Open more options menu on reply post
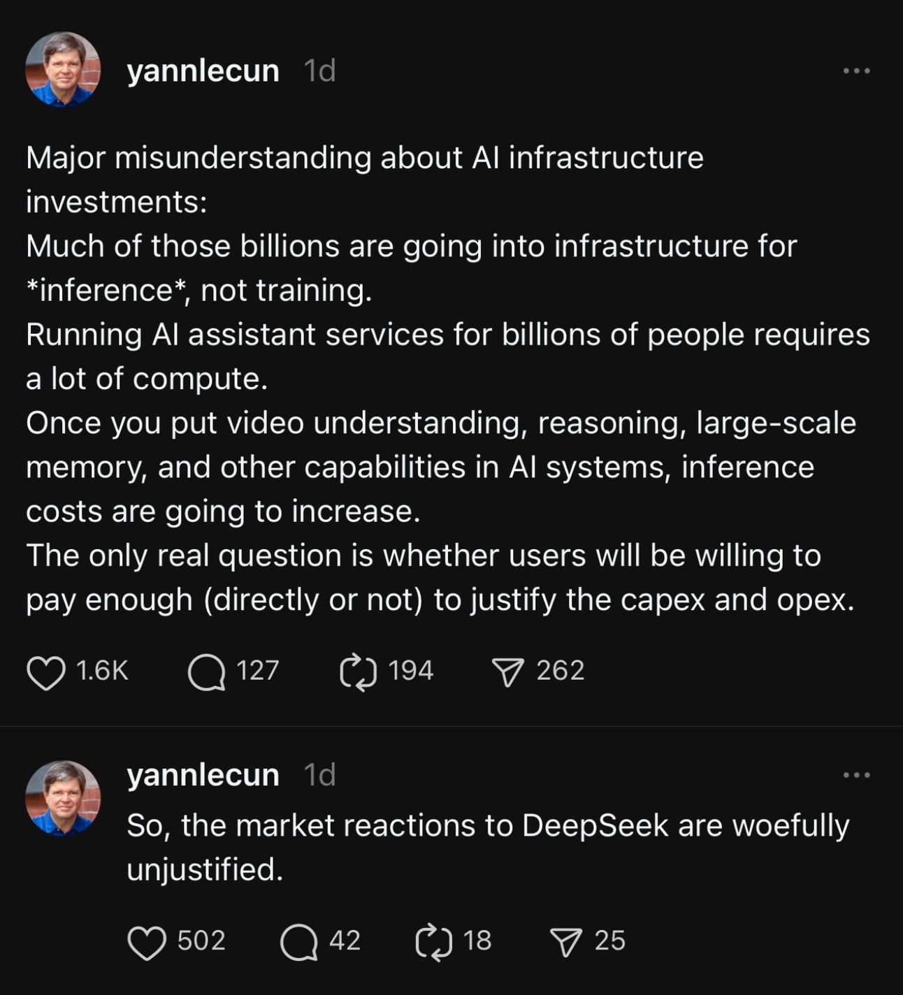 [x=856, y=775]
